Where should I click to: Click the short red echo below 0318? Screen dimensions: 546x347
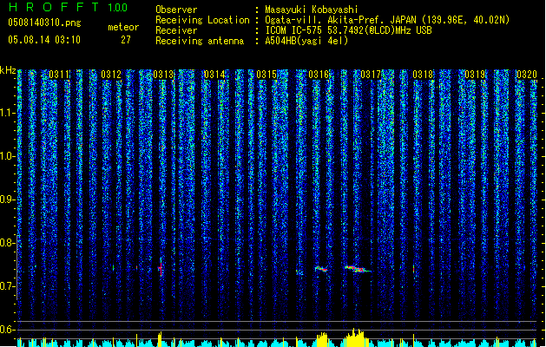[414, 269]
